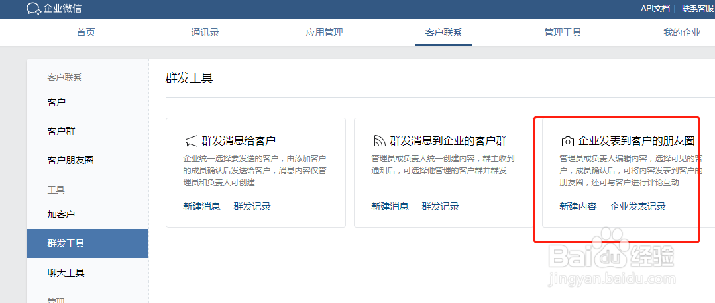This screenshot has height=303, width=715.
Task: Switch to the 通讯录 tab
Action: coord(205,33)
